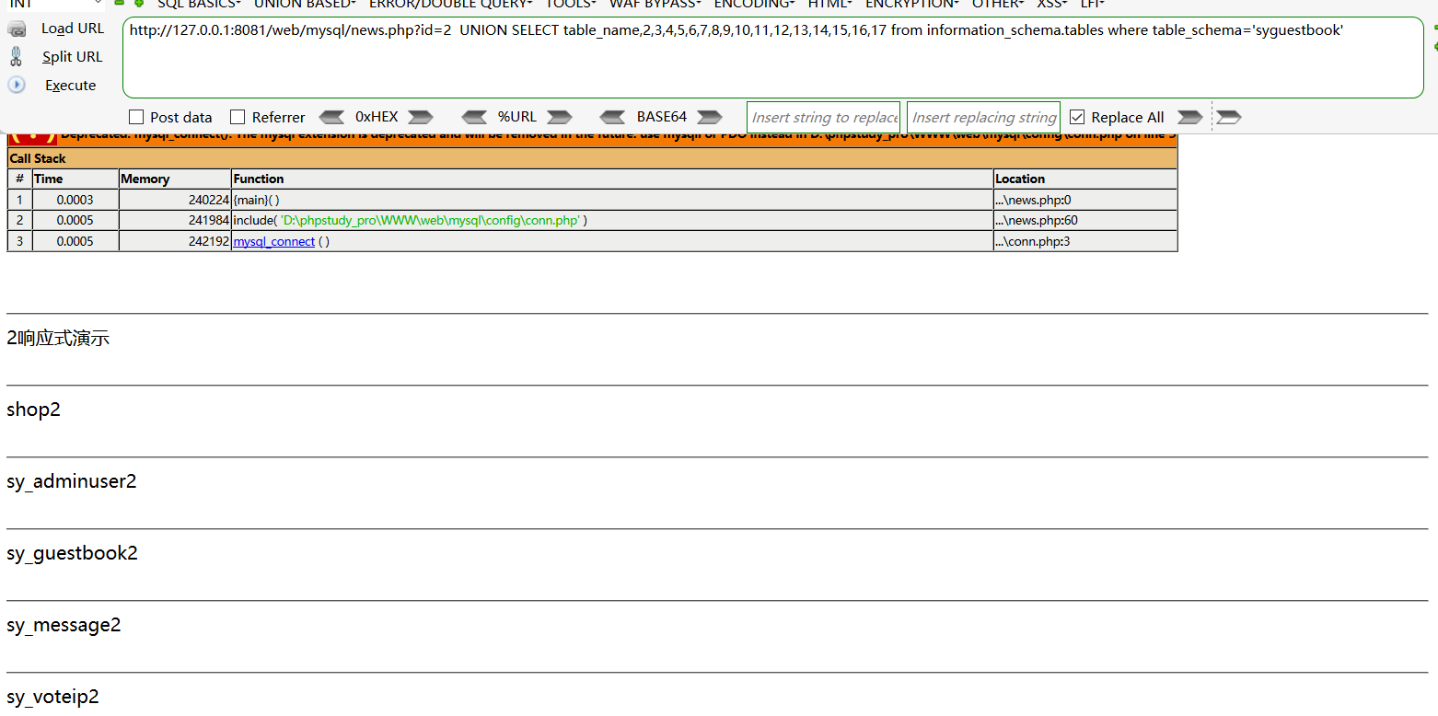Click the outlined arrow at the toolbar end
The width and height of the screenshot is (1438, 716).
[x=1229, y=117]
